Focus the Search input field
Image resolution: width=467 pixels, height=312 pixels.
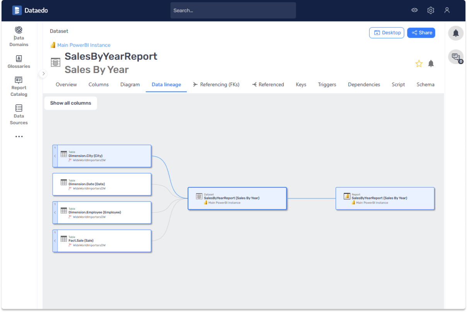[233, 10]
